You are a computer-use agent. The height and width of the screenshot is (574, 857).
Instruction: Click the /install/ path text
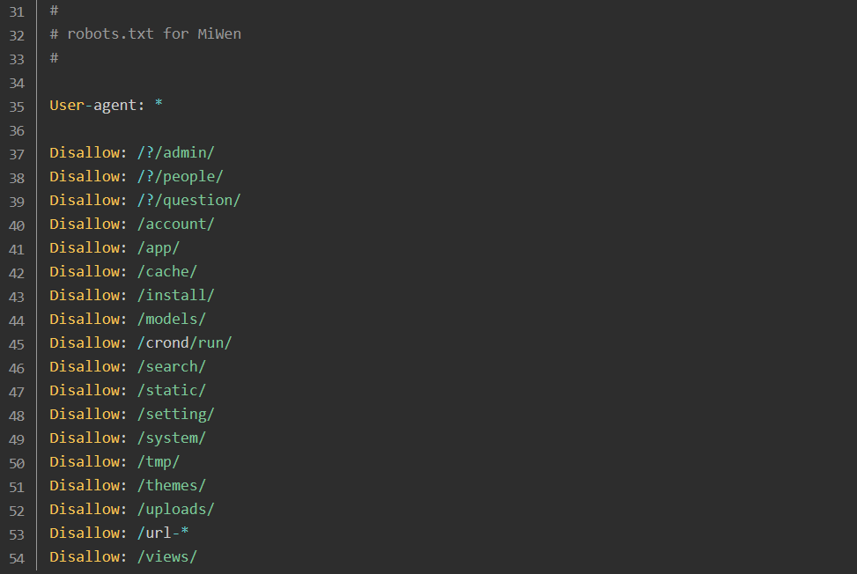[176, 296]
